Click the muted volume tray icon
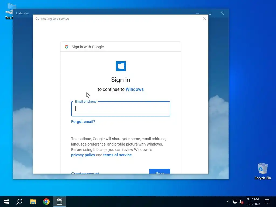Image resolution: width=276 pixels, height=207 pixels. click(x=241, y=202)
